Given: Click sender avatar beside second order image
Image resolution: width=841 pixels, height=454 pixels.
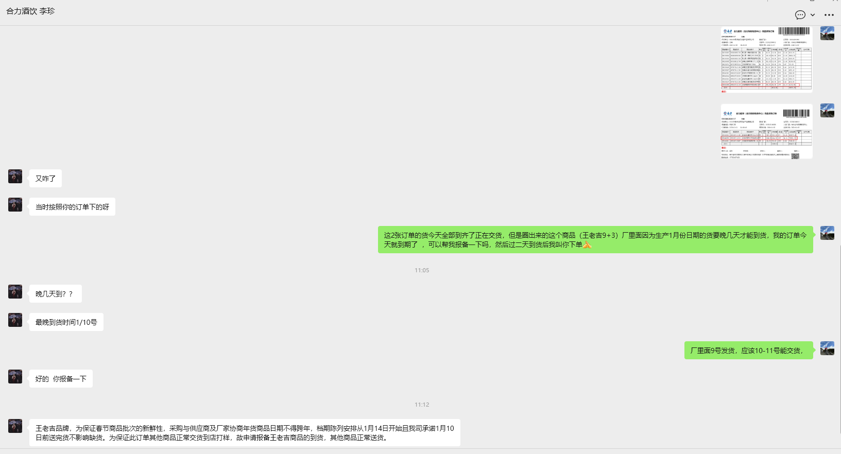Looking at the screenshot, I should (827, 111).
